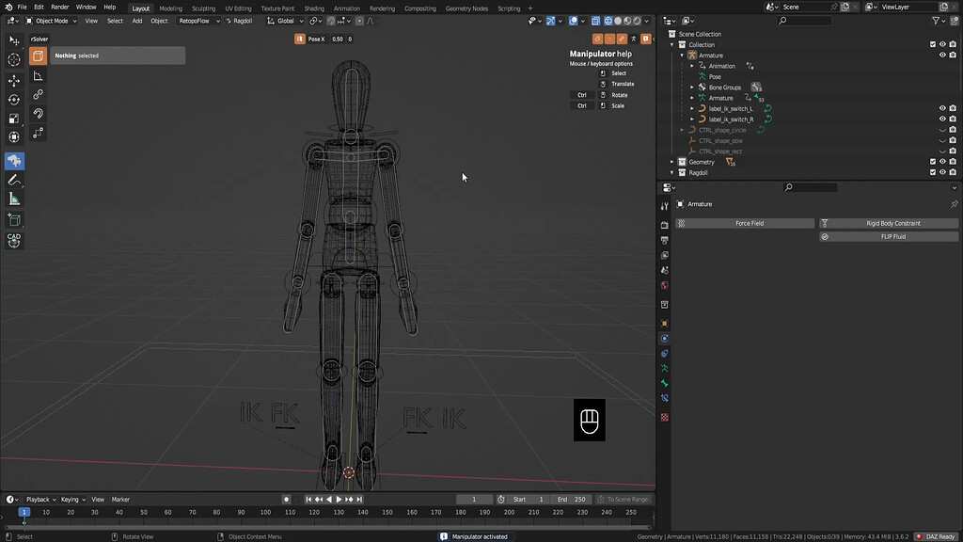Image resolution: width=963 pixels, height=542 pixels.
Task: Hide label_ik_switch_L in the outliner
Action: 942,109
